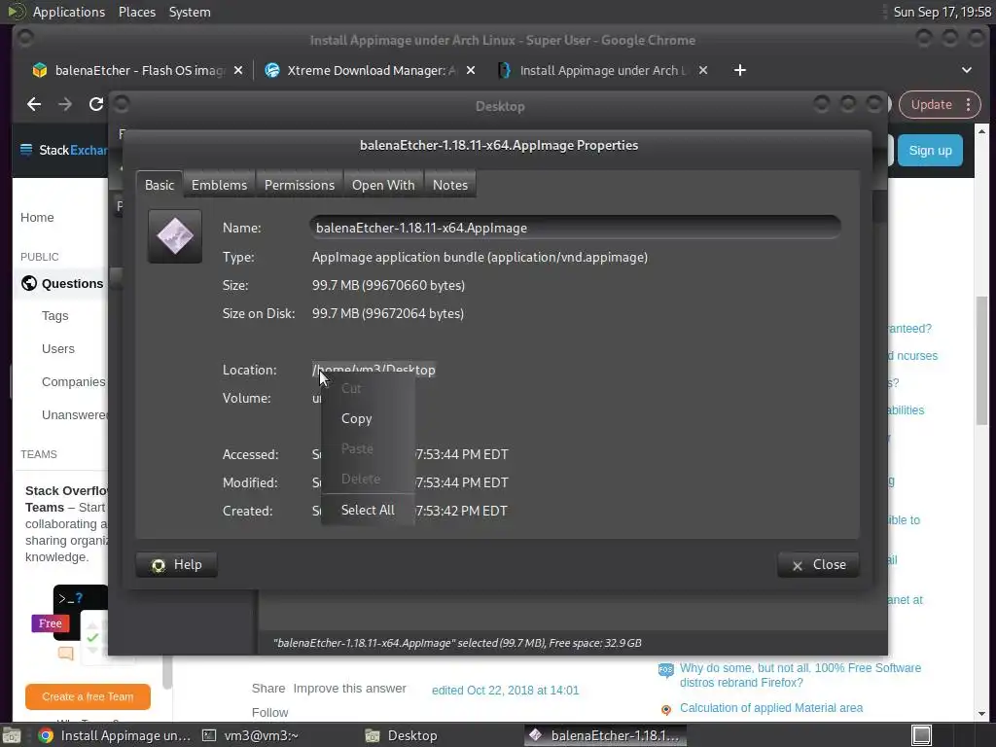This screenshot has width=996, height=747.
Task: Click the Type value AppImage application bundle
Action: coord(480,257)
